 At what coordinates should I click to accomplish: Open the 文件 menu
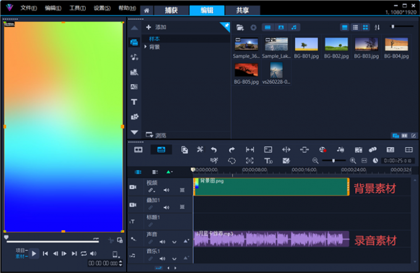click(x=28, y=8)
